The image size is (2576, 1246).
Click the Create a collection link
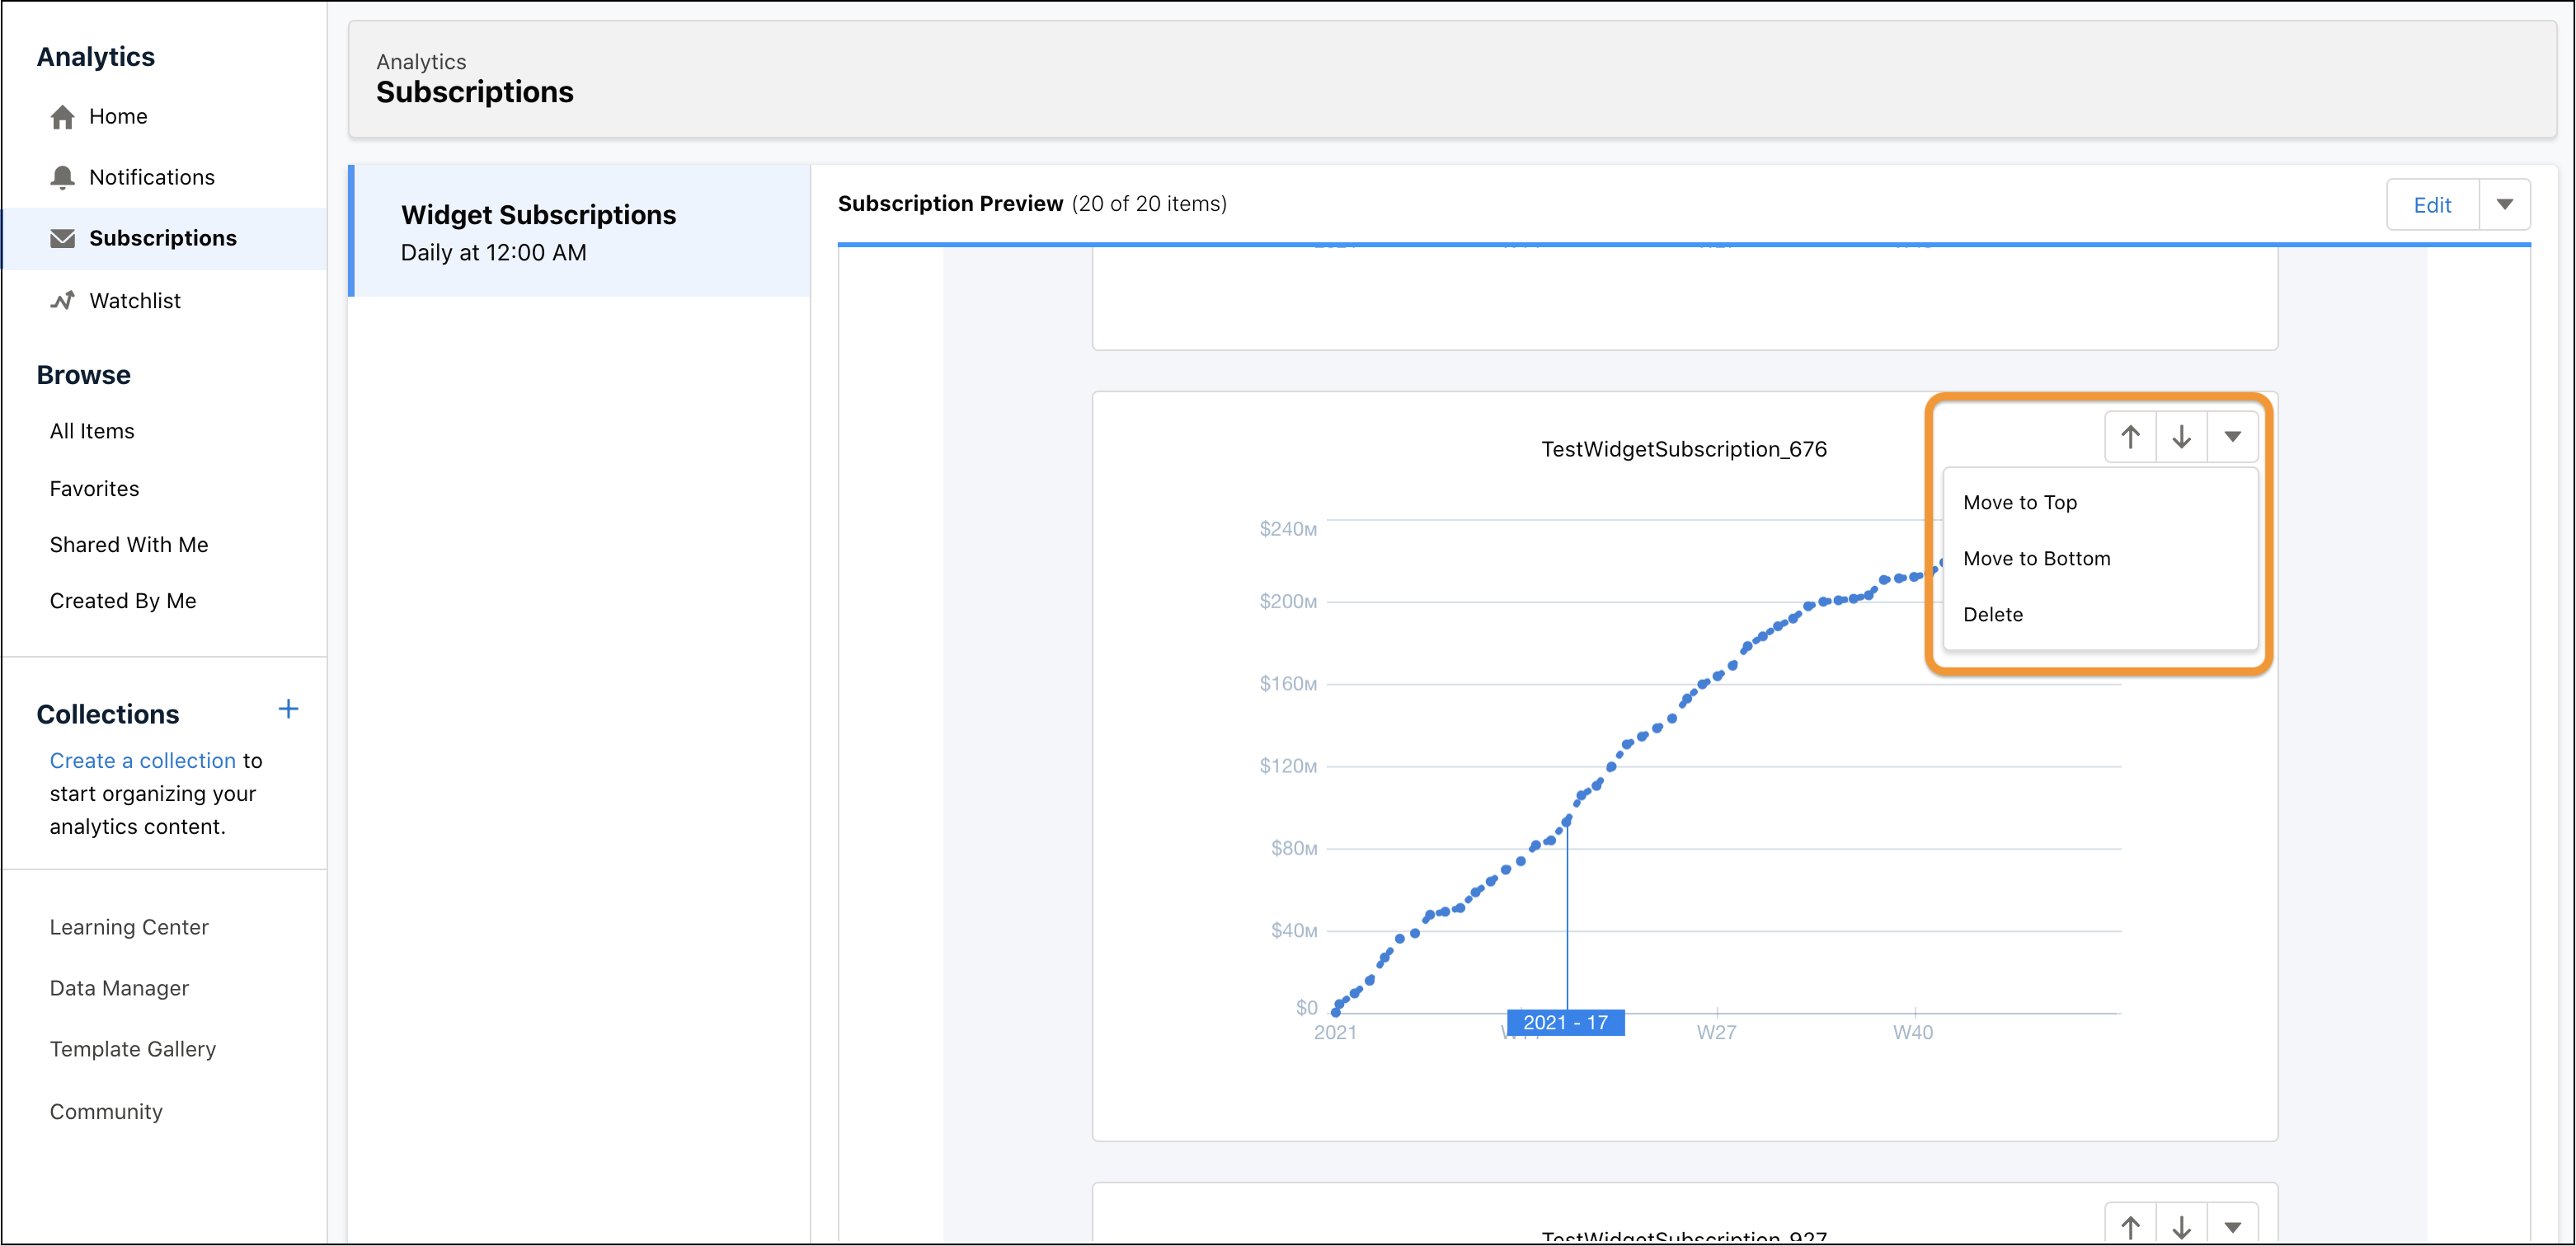pyautogui.click(x=143, y=761)
